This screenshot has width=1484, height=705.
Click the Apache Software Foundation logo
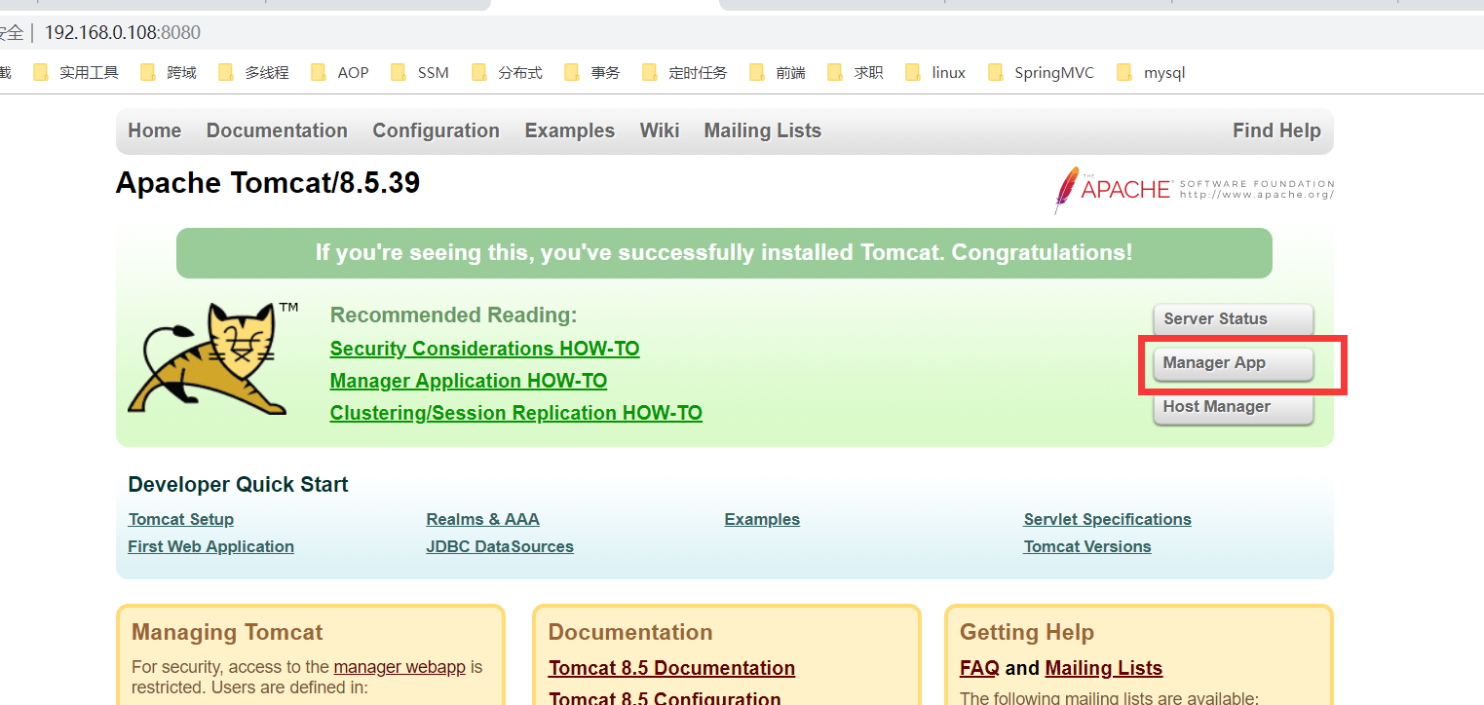pyautogui.click(x=1194, y=189)
